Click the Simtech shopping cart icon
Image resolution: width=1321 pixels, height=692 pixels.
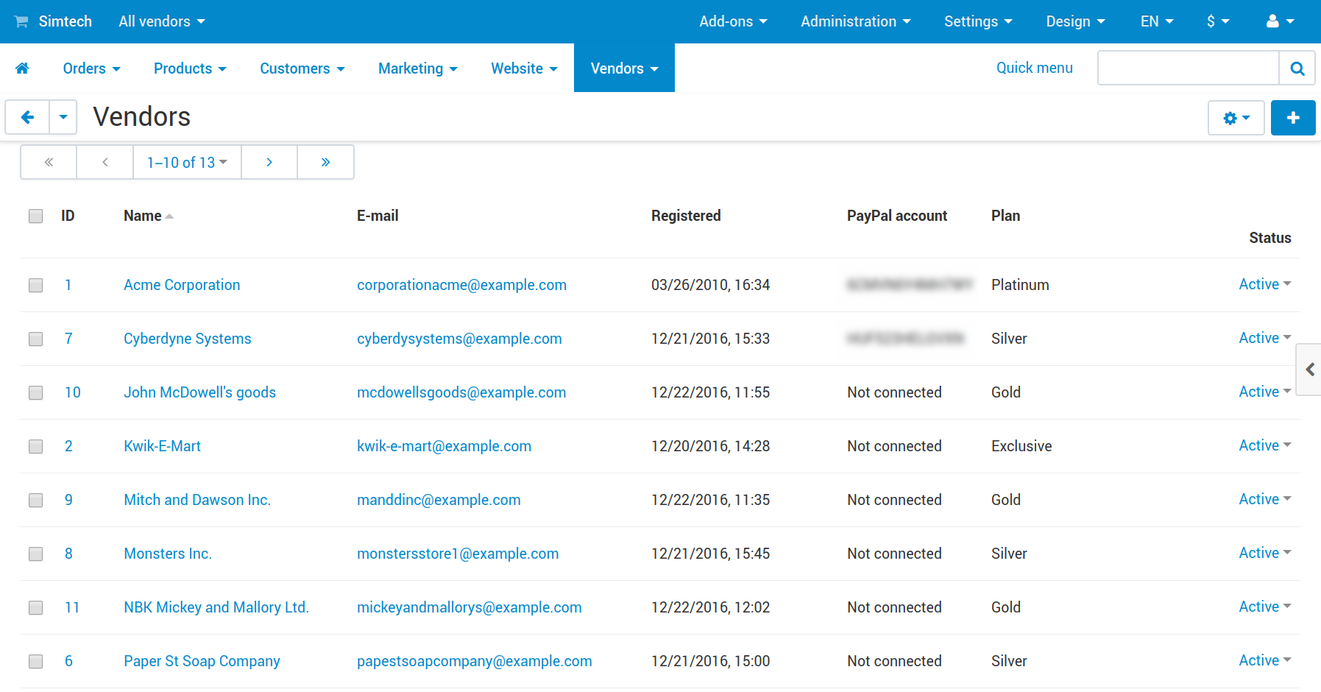coord(21,21)
